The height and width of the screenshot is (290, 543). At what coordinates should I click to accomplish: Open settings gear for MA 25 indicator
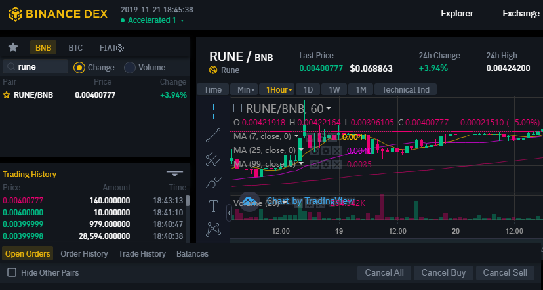tap(326, 151)
